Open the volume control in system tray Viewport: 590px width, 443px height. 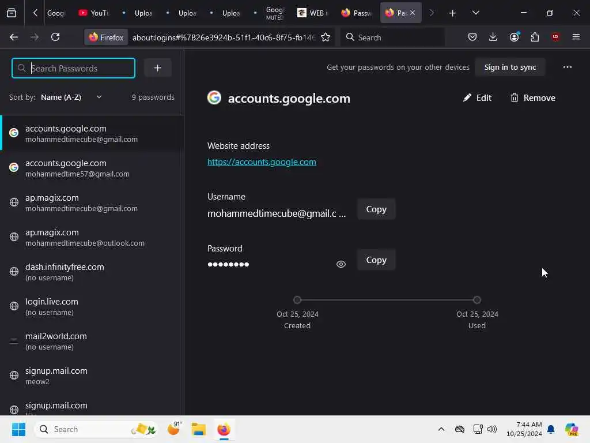coord(492,429)
